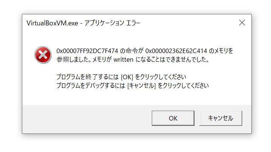Image resolution: width=271 pixels, height=152 pixels.
Task: Click the red error cross icon
Action: pyautogui.click(x=43, y=55)
